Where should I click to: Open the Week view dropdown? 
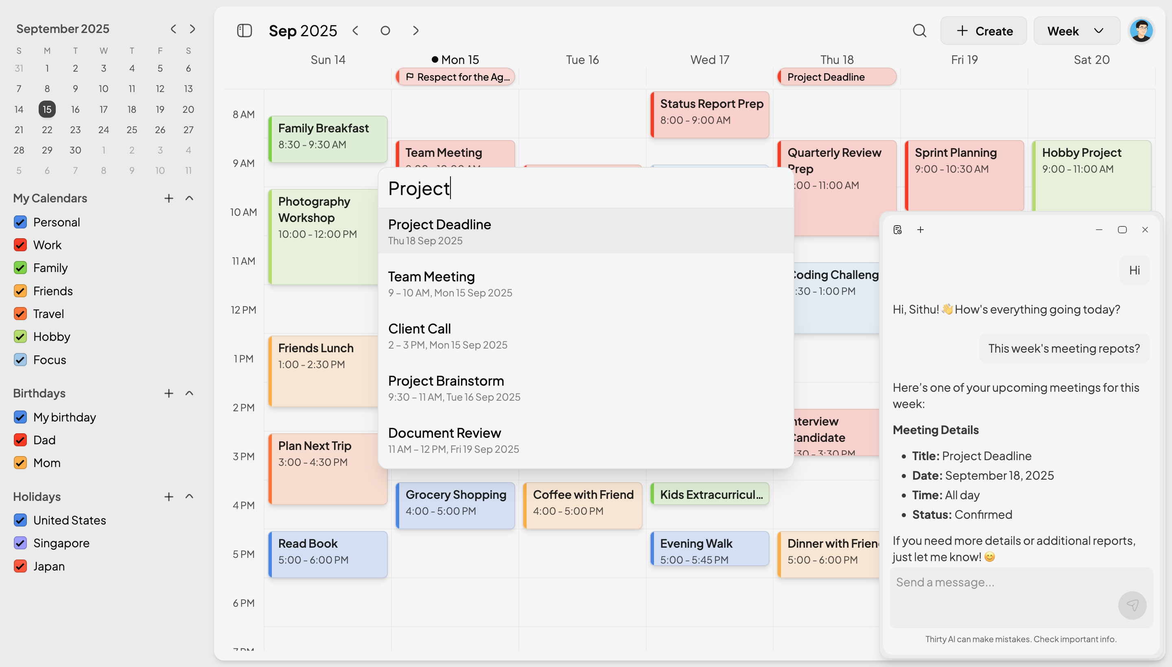click(x=1076, y=30)
